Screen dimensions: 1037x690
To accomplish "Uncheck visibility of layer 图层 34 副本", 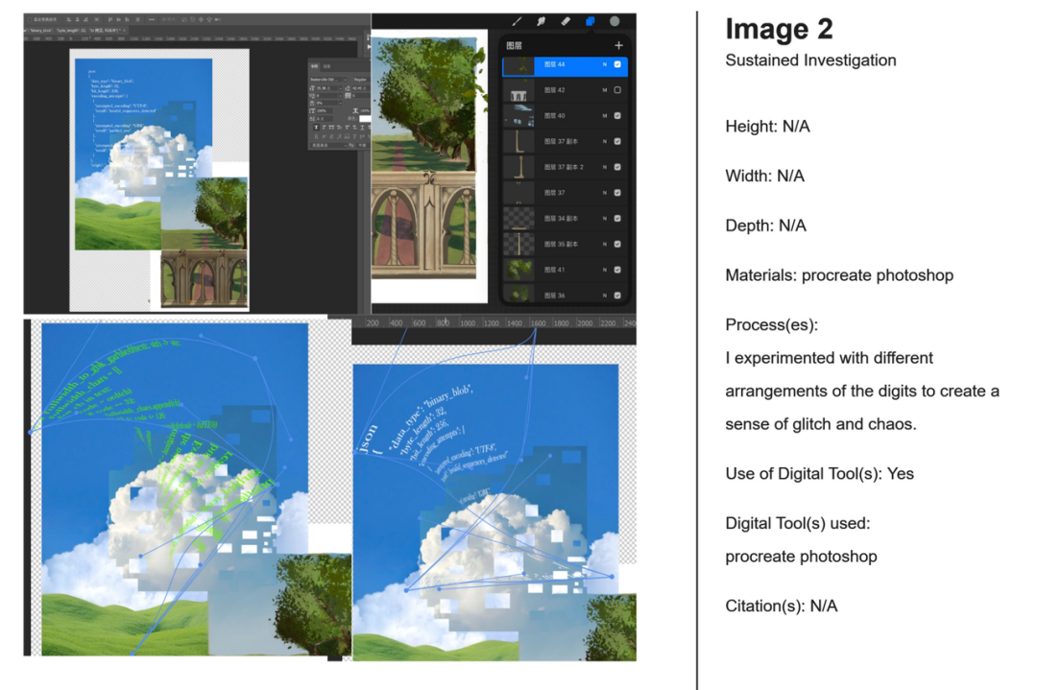I will pyautogui.click(x=617, y=219).
